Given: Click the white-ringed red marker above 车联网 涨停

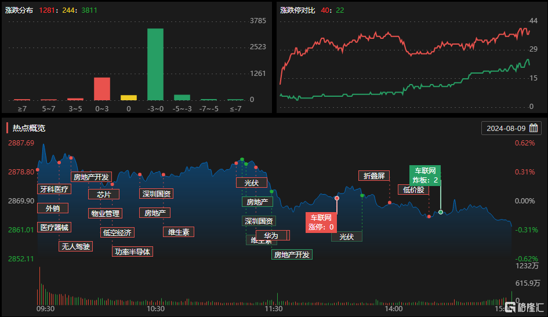Looking at the screenshot, I should (x=337, y=198).
